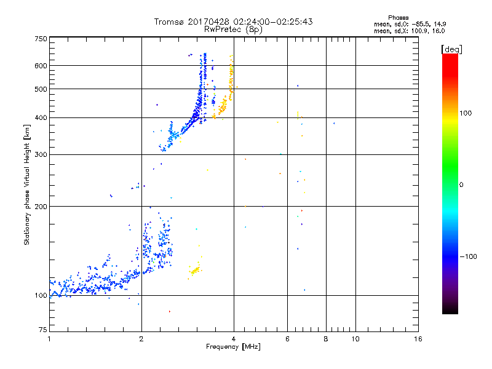
Task: Click the 'mean, sd,X: 100.9, 16.0' statistic
Action: click(x=409, y=31)
